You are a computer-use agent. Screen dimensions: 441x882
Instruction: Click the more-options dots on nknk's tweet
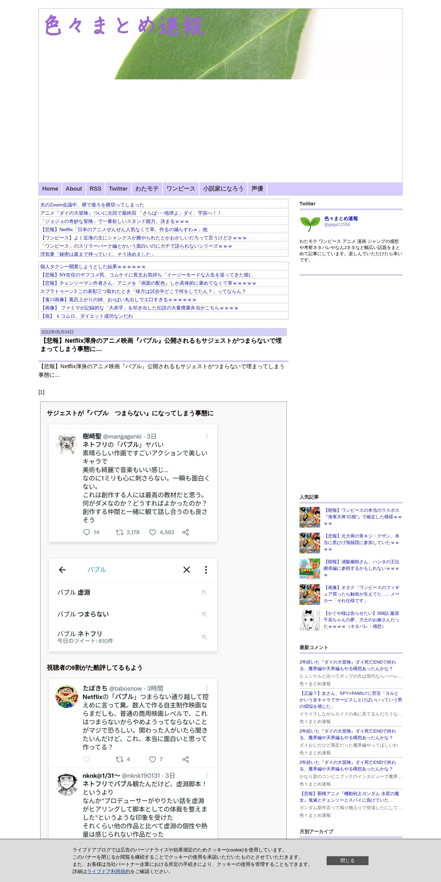point(207,776)
